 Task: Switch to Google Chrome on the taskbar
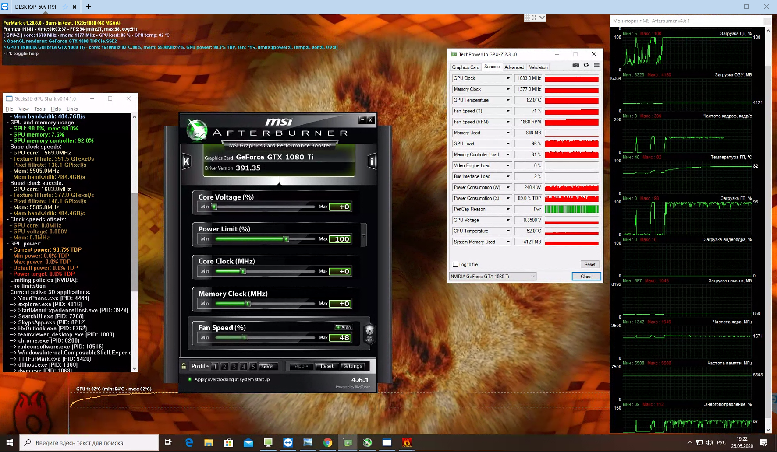click(x=327, y=443)
